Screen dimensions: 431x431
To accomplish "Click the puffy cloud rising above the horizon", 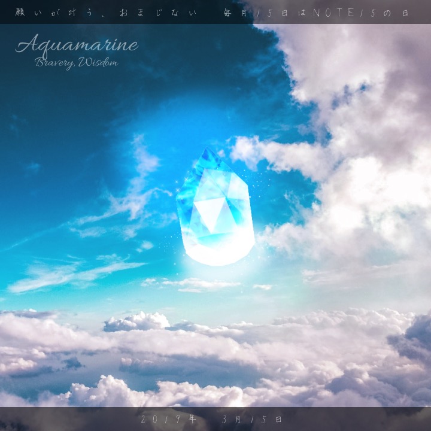I will (x=136, y=322).
